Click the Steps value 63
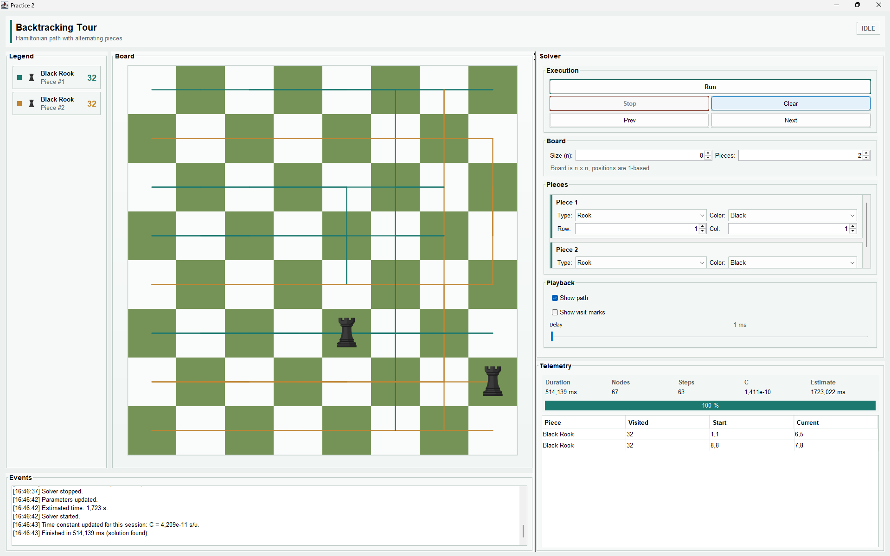Viewport: 890px width, 556px height. 681,392
